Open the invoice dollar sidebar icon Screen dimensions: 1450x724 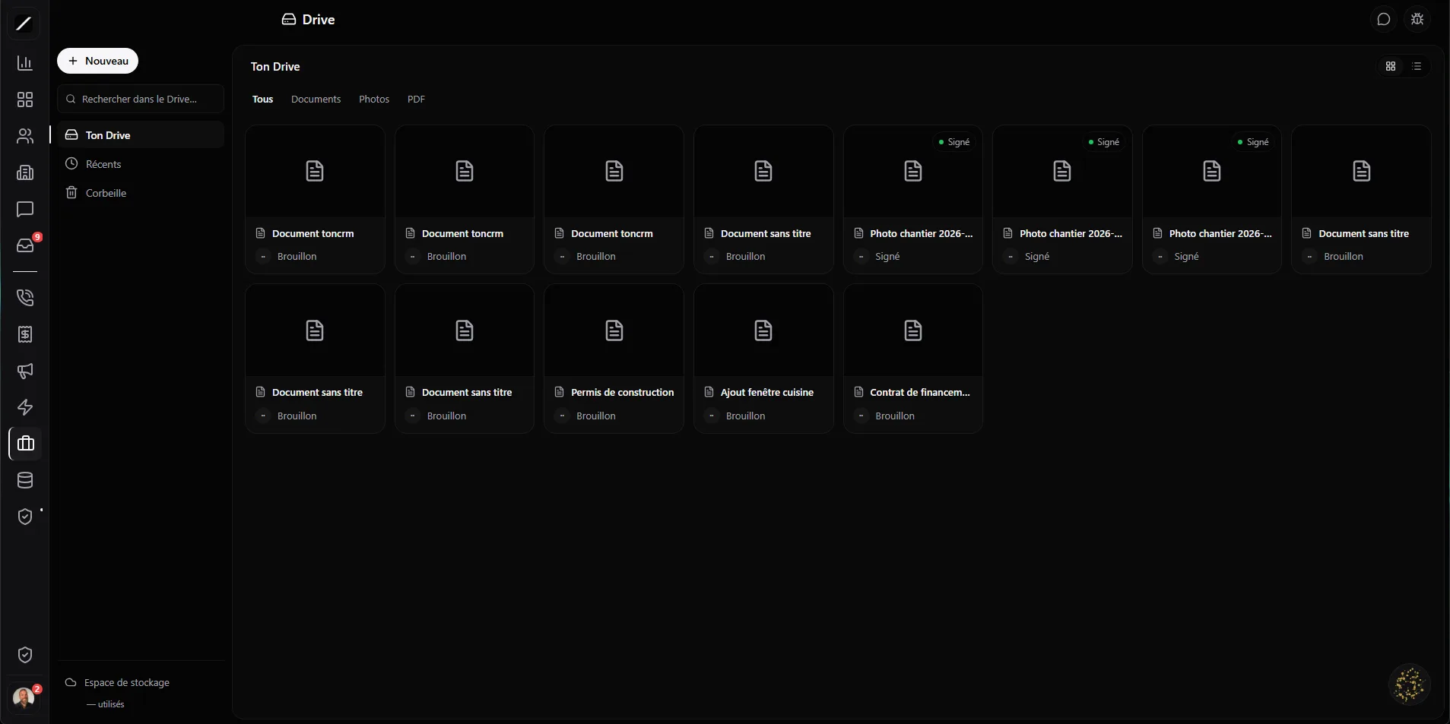(25, 334)
